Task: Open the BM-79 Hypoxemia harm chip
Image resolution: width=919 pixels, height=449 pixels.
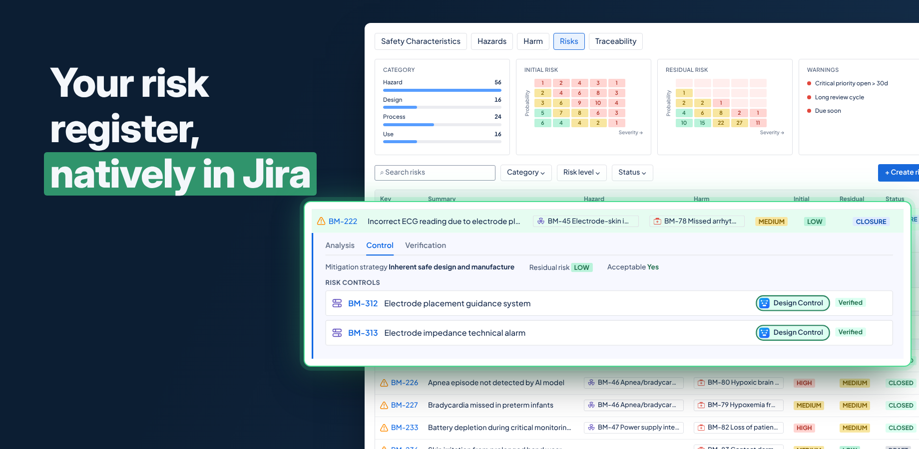Action: click(739, 405)
